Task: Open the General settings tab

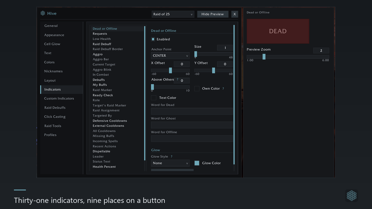Action: (x=62, y=26)
